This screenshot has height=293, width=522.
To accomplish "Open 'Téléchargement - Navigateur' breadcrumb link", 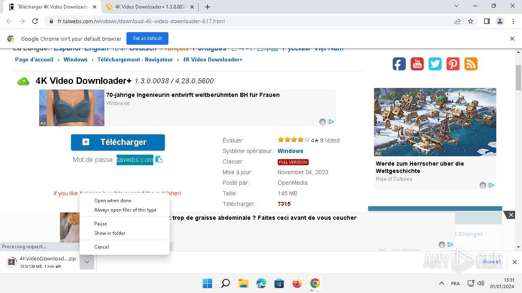I will [x=135, y=59].
